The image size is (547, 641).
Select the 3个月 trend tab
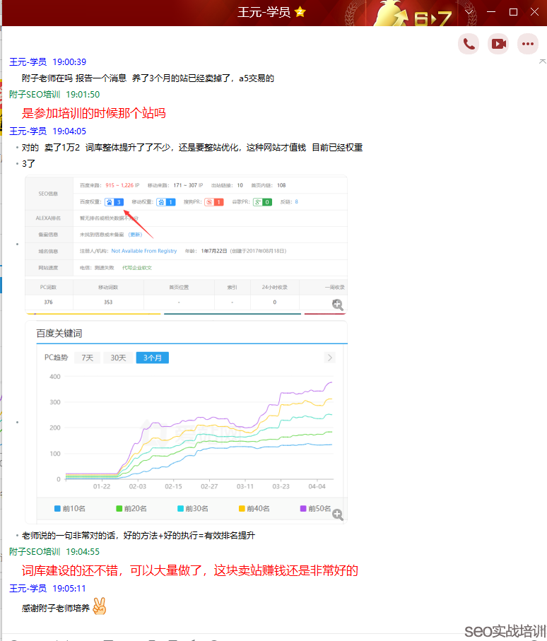(152, 358)
